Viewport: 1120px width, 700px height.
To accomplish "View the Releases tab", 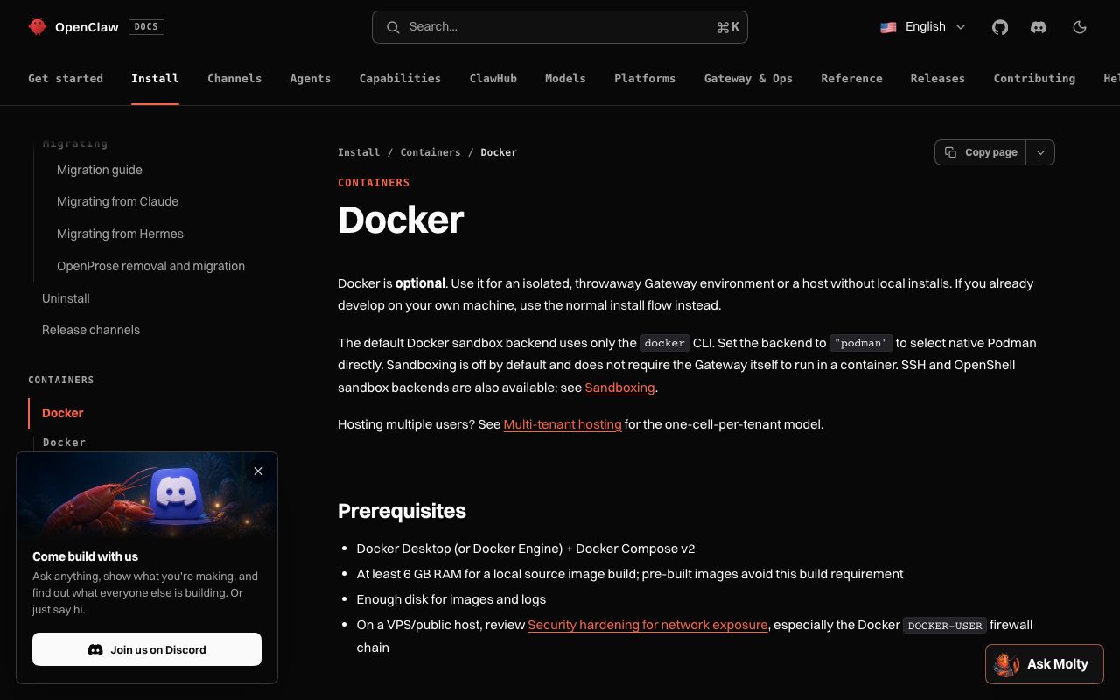I will coord(937,78).
